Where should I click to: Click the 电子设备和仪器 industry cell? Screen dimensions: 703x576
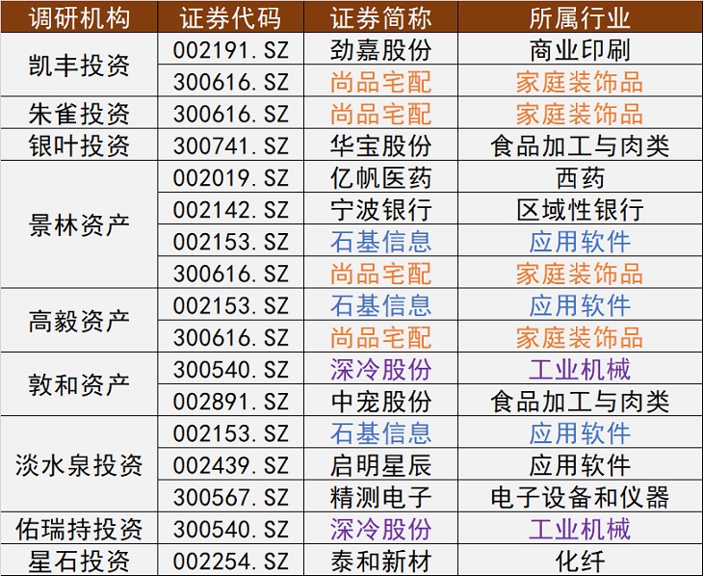tap(580, 496)
